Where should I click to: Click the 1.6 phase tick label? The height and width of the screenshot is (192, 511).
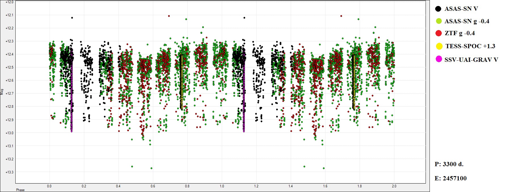point(325,186)
